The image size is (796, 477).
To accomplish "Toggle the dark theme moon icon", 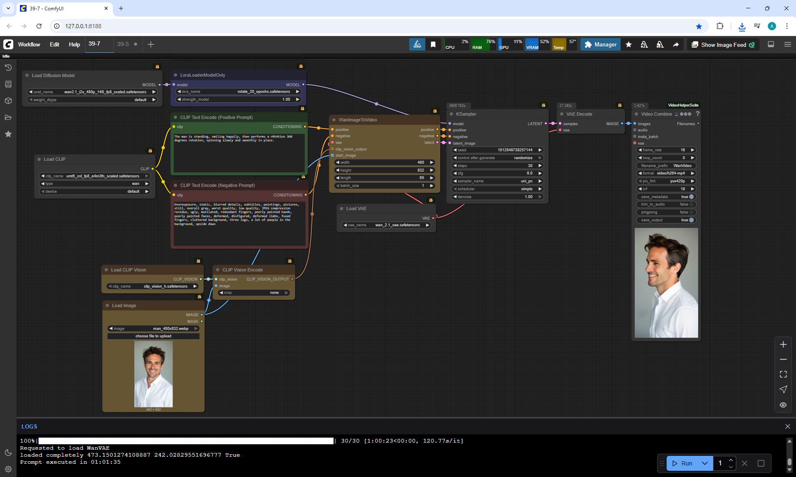I will pyautogui.click(x=8, y=453).
